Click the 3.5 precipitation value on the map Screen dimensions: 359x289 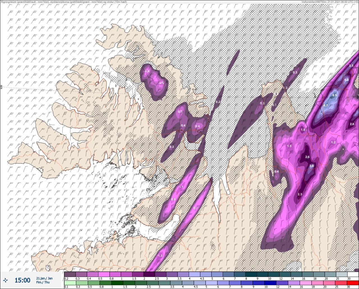(x=351, y=66)
